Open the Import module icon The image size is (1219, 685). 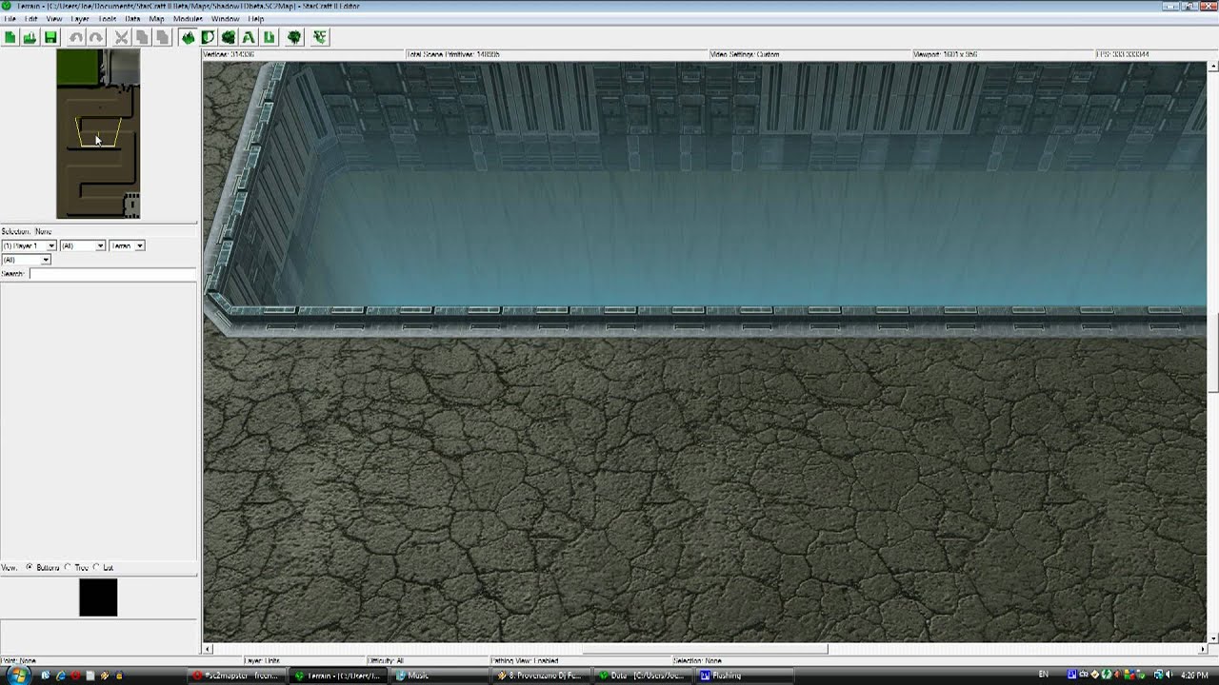point(270,37)
